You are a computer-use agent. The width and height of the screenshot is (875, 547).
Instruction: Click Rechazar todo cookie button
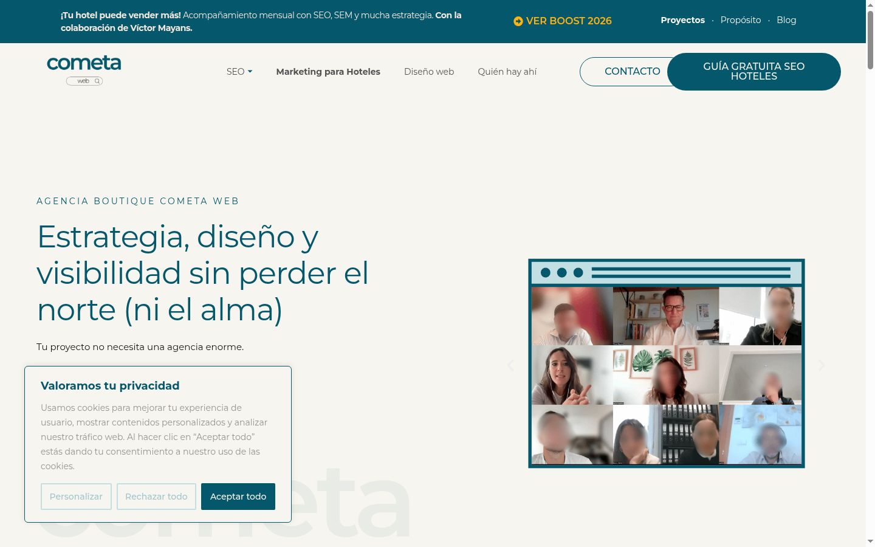tap(156, 497)
